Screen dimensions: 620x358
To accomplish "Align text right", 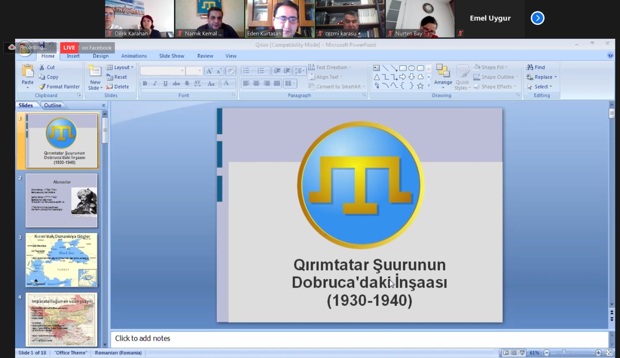I will click(x=267, y=83).
